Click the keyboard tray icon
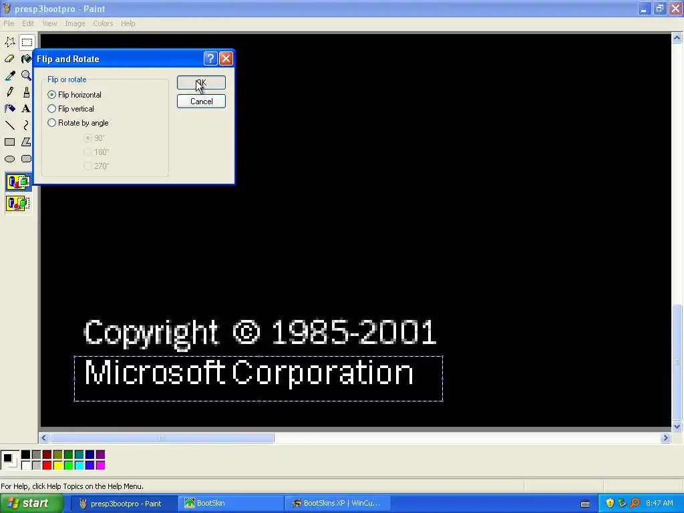Screen dimensions: 684x513 click(x=585, y=504)
